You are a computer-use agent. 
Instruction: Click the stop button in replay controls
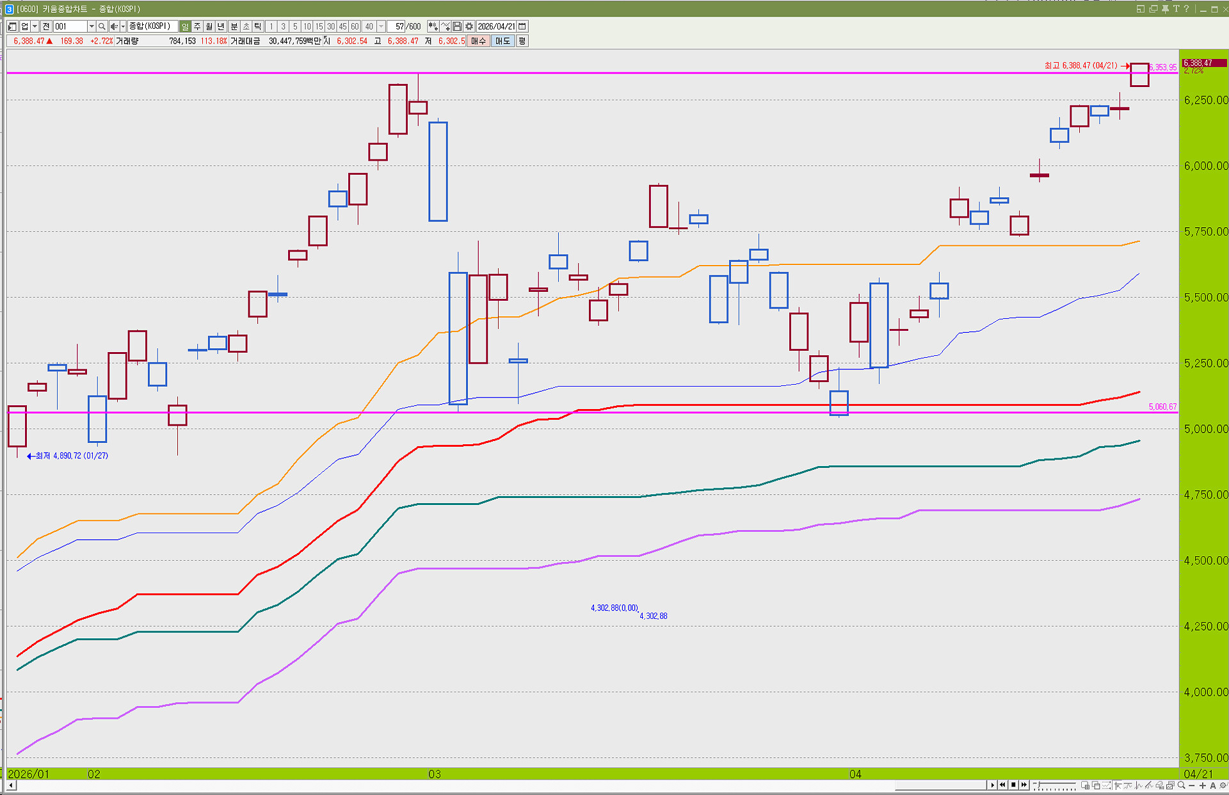[x=1013, y=785]
